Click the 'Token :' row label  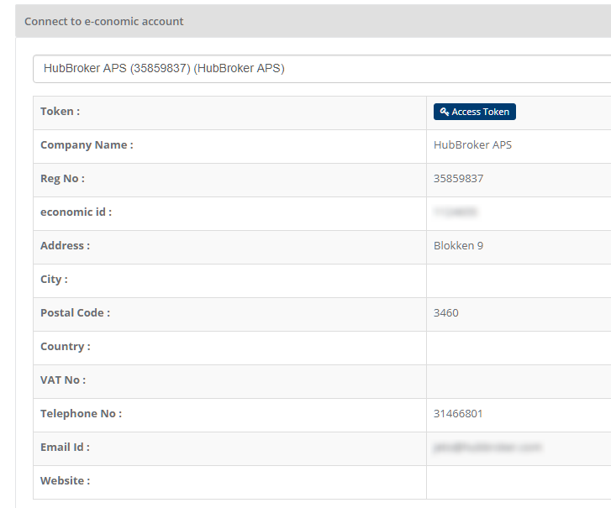pos(60,112)
